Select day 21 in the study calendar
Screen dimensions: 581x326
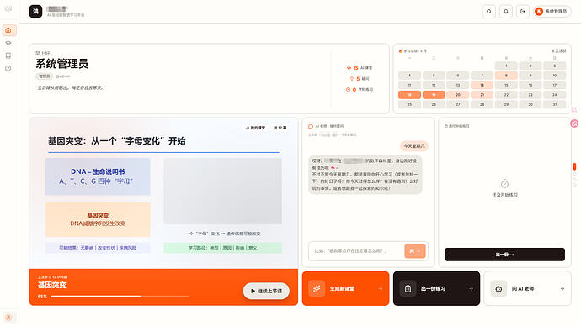coord(482,95)
